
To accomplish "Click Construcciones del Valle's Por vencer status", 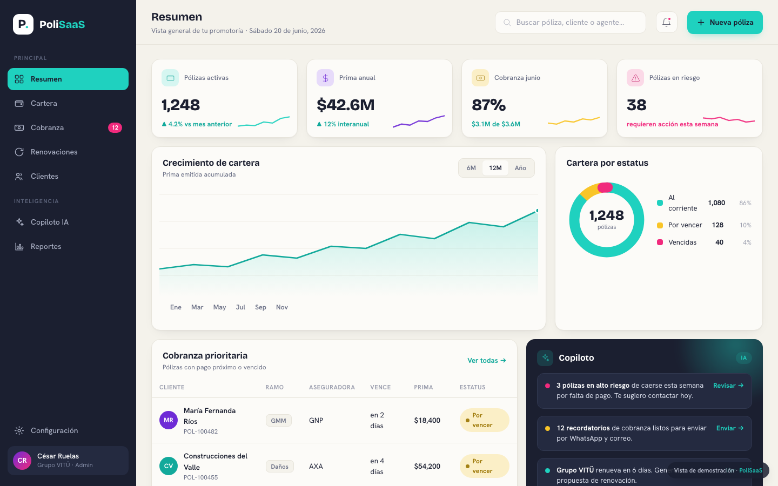I will point(485,466).
